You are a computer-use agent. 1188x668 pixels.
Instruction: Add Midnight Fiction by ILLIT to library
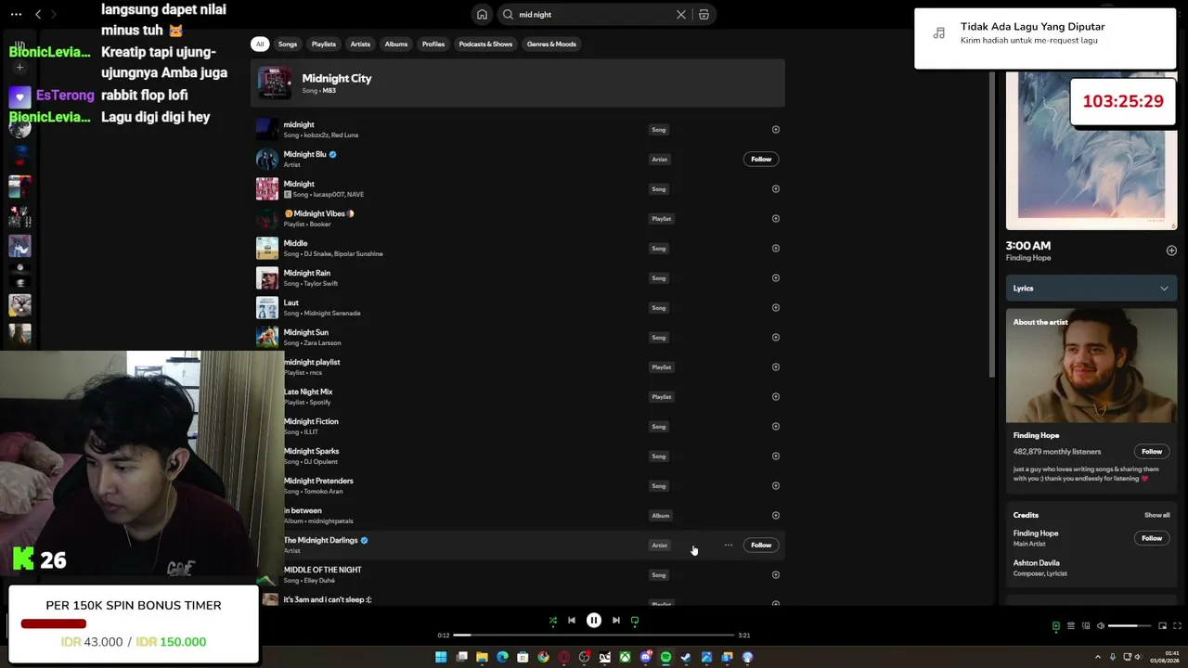pyautogui.click(x=776, y=427)
